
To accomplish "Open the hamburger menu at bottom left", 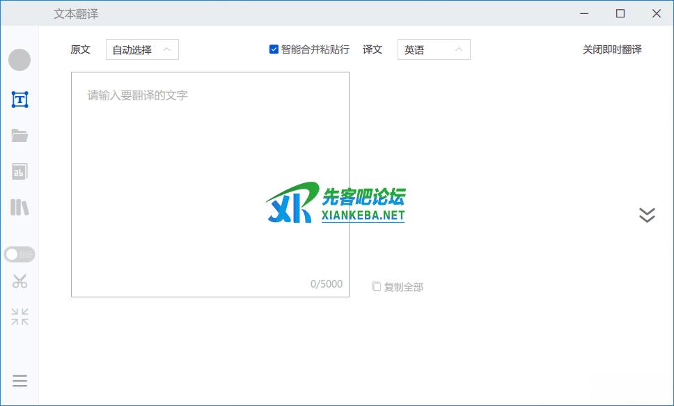I will 19,381.
